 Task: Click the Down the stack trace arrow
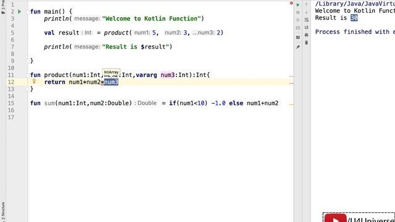[x=306, y=12]
